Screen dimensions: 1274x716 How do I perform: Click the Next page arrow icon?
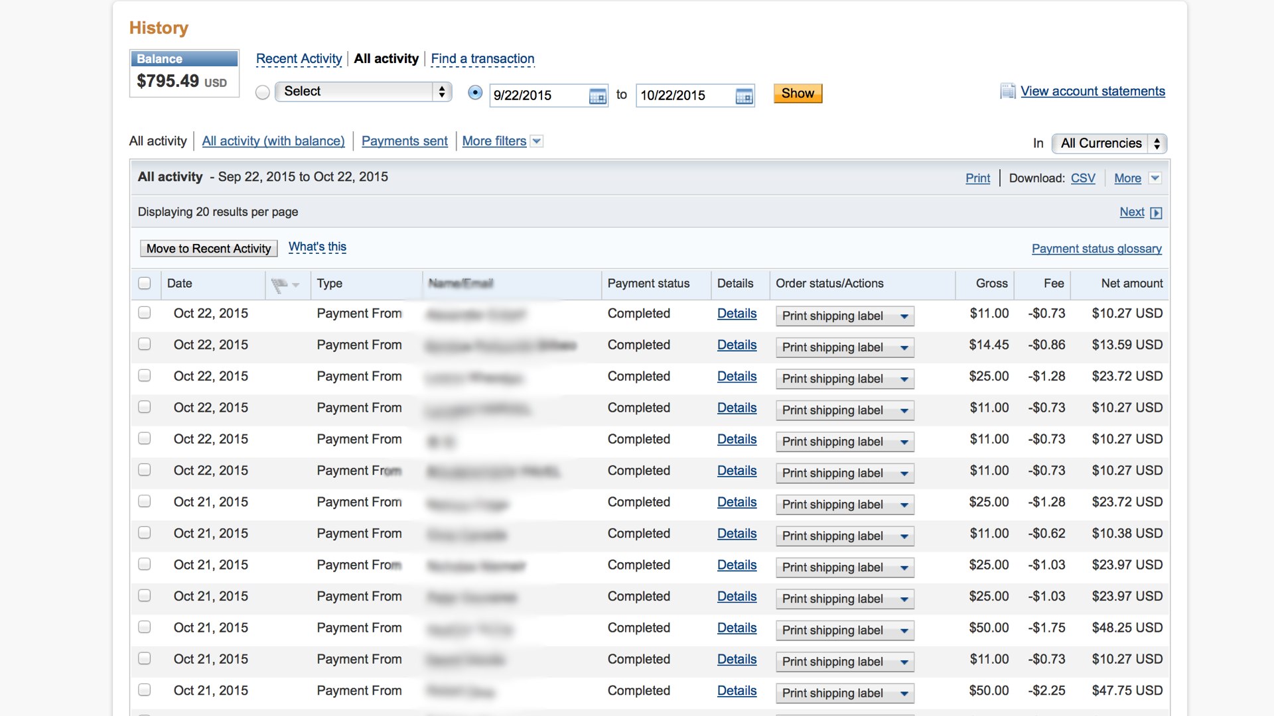pyautogui.click(x=1156, y=213)
